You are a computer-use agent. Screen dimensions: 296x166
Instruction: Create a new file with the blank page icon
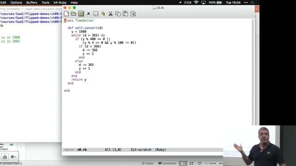pyautogui.click(x=67, y=13)
